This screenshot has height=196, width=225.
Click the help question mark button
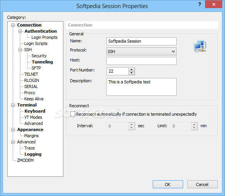(x=199, y=4)
